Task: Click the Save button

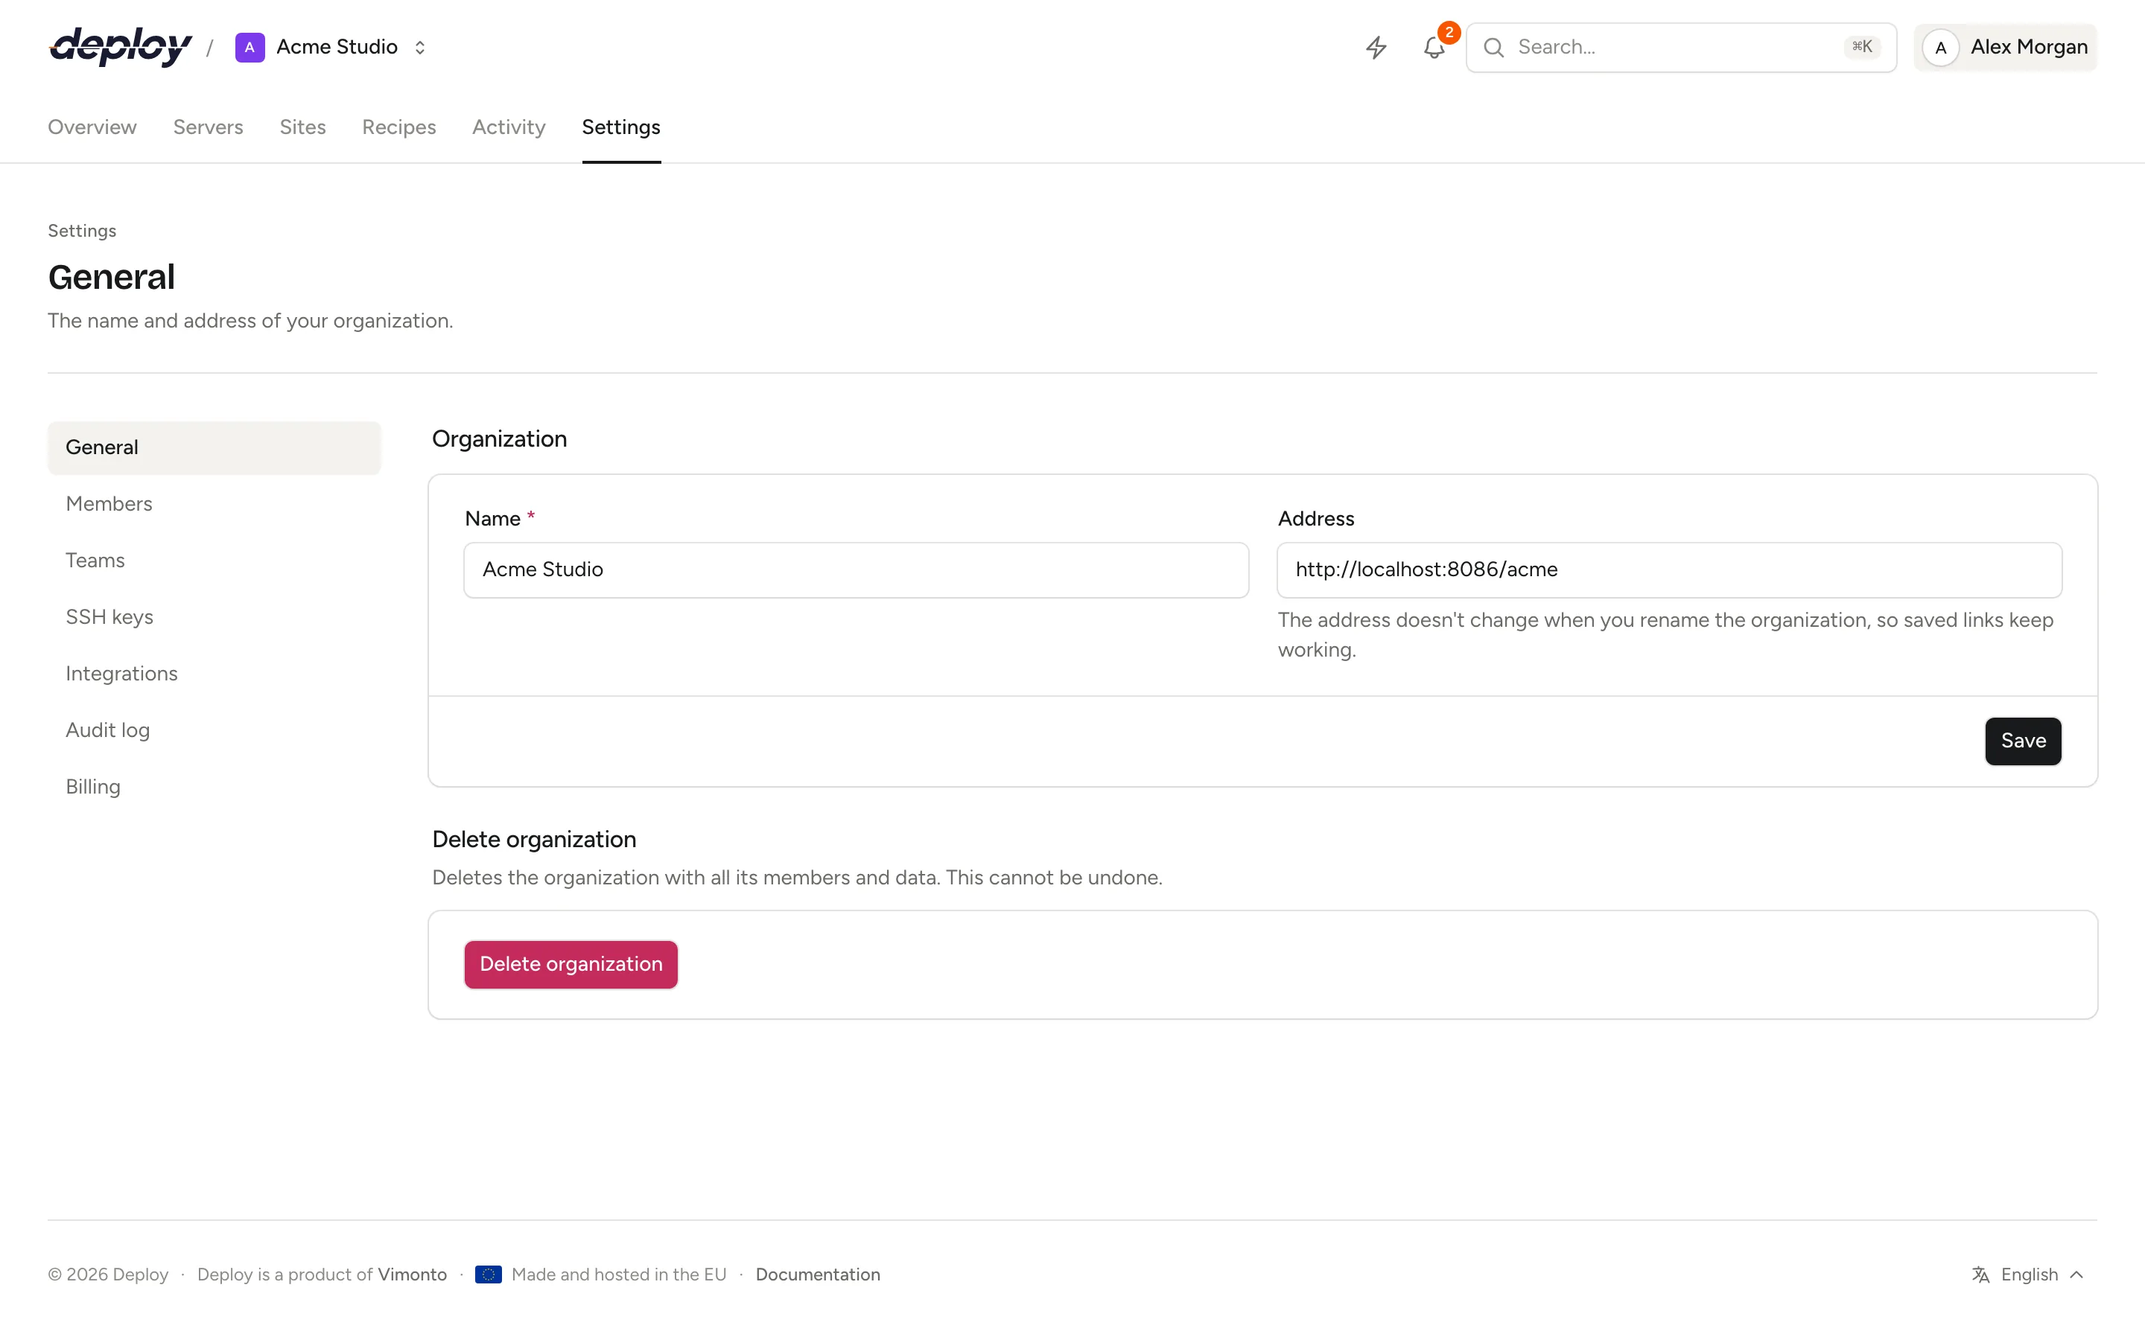Action: coord(2023,741)
